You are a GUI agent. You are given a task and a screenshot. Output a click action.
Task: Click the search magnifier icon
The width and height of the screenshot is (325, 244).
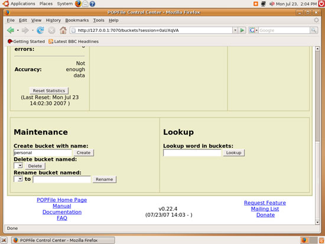pos(314,30)
